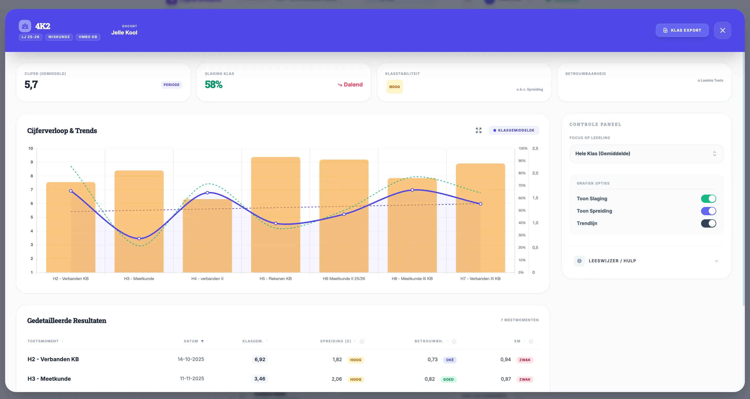
Task: Click the info icon beside Leeswijzer / Hulp
Action: (x=579, y=261)
